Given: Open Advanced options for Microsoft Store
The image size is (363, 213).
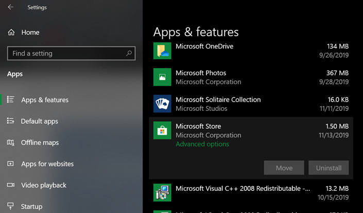Looking at the screenshot, I should (x=202, y=144).
